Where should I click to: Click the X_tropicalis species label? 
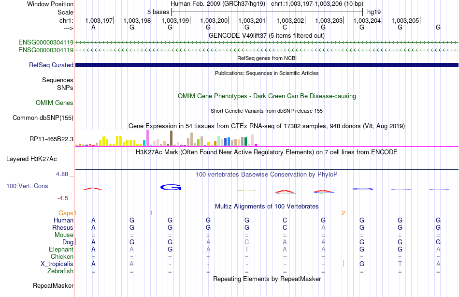click(x=57, y=264)
